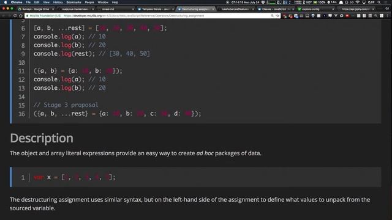Viewport: 392px width, 220px height.
Task: Open the Window menu
Action: click(x=103, y=2)
